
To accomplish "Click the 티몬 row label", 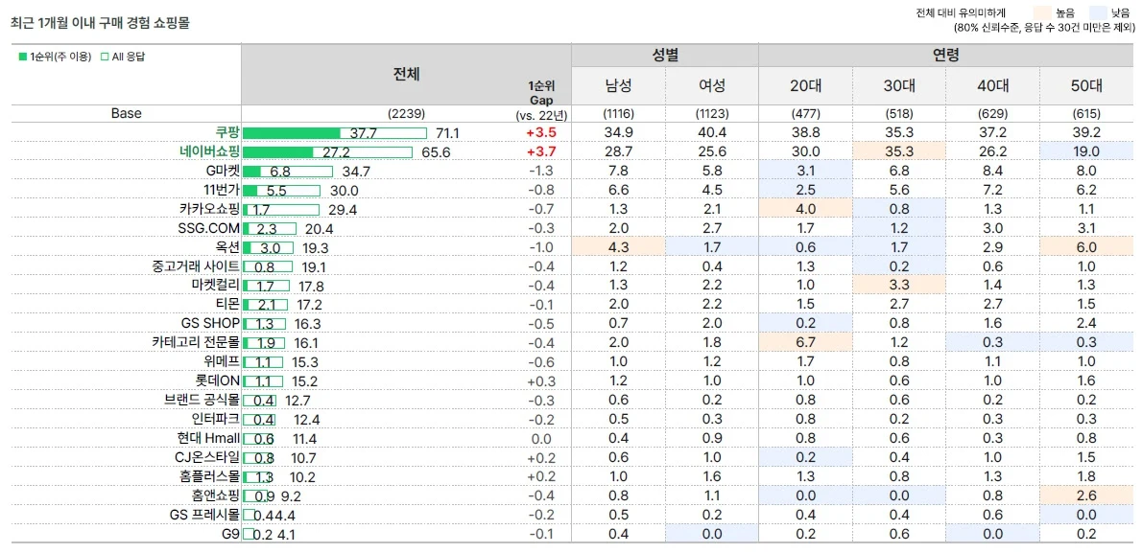I will coord(228,304).
